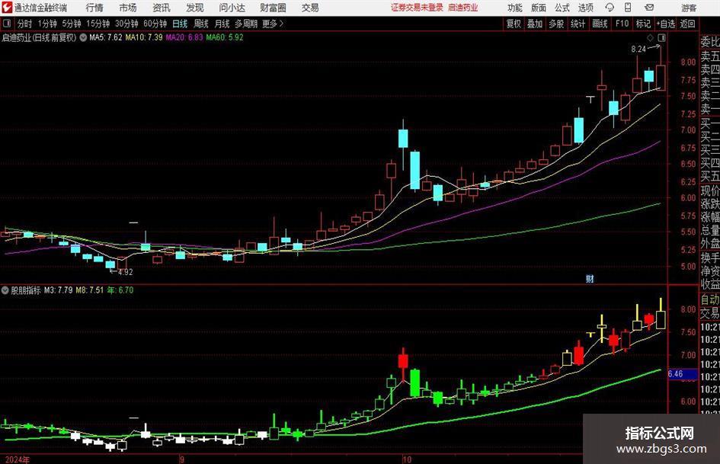
Task: Open the 市场 menu
Action: [128, 8]
